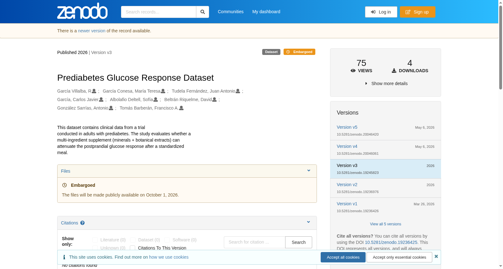Image resolution: width=503 pixels, height=269 pixels.
Task: Expand Show more details statistics
Action: 386,83
